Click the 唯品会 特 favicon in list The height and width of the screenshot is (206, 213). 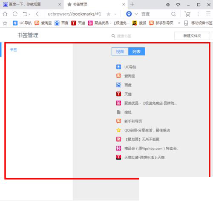click(118, 149)
